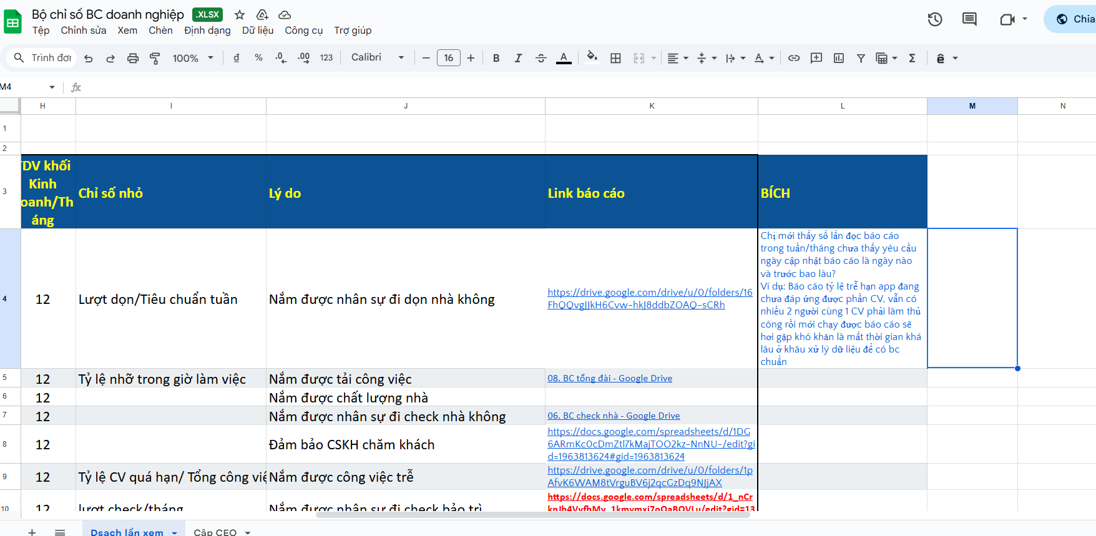Click the insert link icon

(x=794, y=58)
